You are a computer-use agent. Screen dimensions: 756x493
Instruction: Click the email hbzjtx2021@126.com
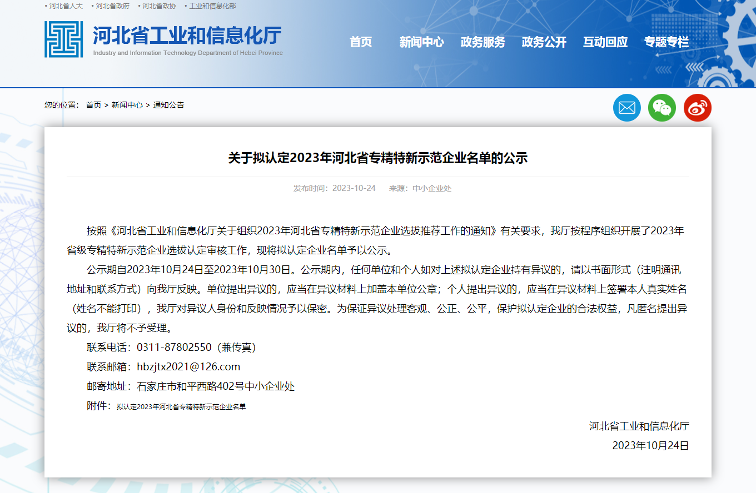pyautogui.click(x=188, y=367)
